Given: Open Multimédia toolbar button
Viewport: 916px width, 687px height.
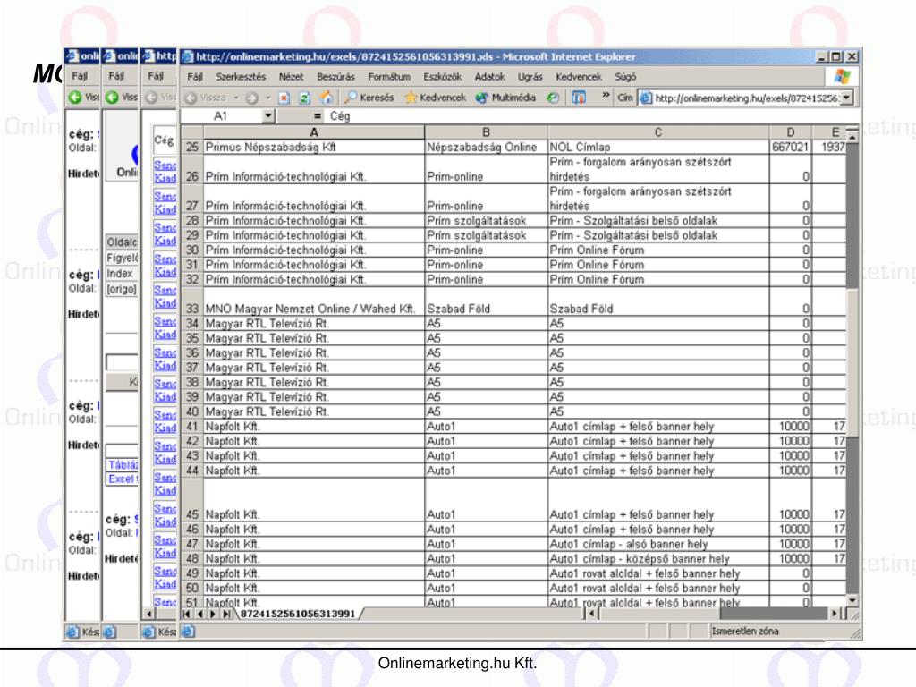Looking at the screenshot, I should 506,98.
